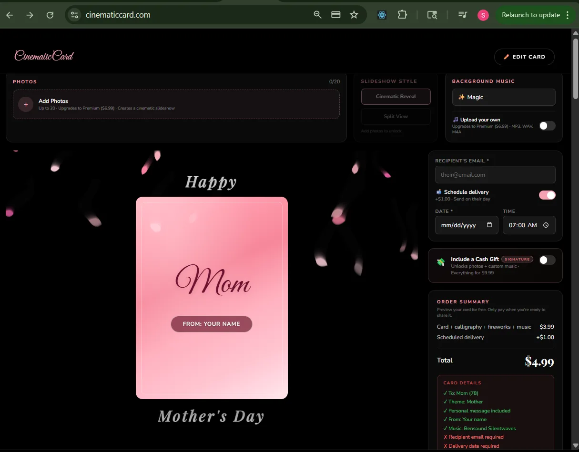This screenshot has width=579, height=452.
Task: Open the React DevTools extension icon
Action: 381,15
